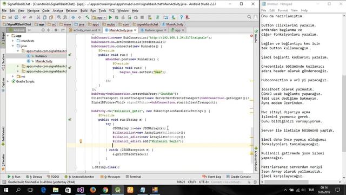Collapse the app module tree node
The image size is (346, 195).
[8, 36]
